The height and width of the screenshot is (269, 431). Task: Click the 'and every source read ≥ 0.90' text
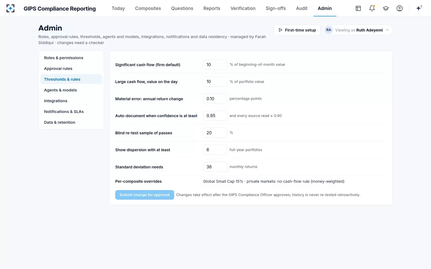(256, 116)
